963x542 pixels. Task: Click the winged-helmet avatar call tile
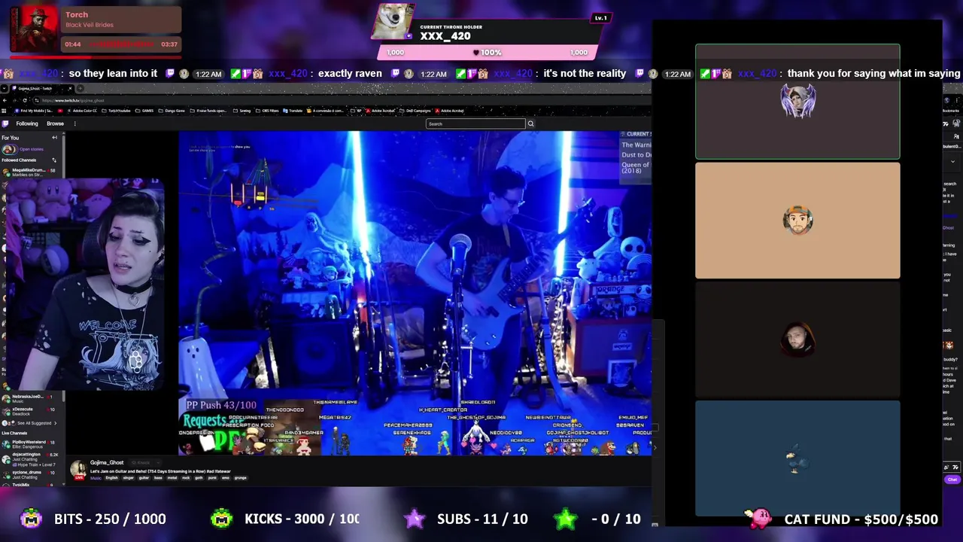797,102
